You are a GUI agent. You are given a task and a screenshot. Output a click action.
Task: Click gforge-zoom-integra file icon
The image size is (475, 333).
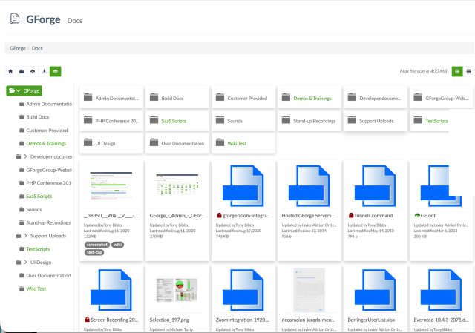(x=243, y=186)
